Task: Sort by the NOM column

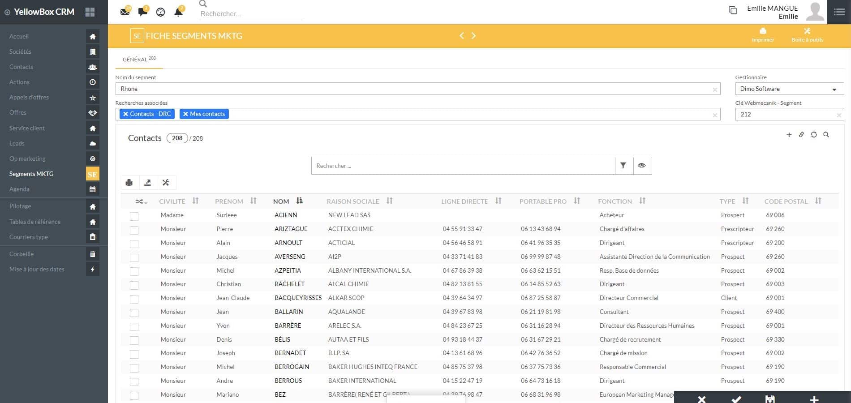Action: click(x=299, y=201)
